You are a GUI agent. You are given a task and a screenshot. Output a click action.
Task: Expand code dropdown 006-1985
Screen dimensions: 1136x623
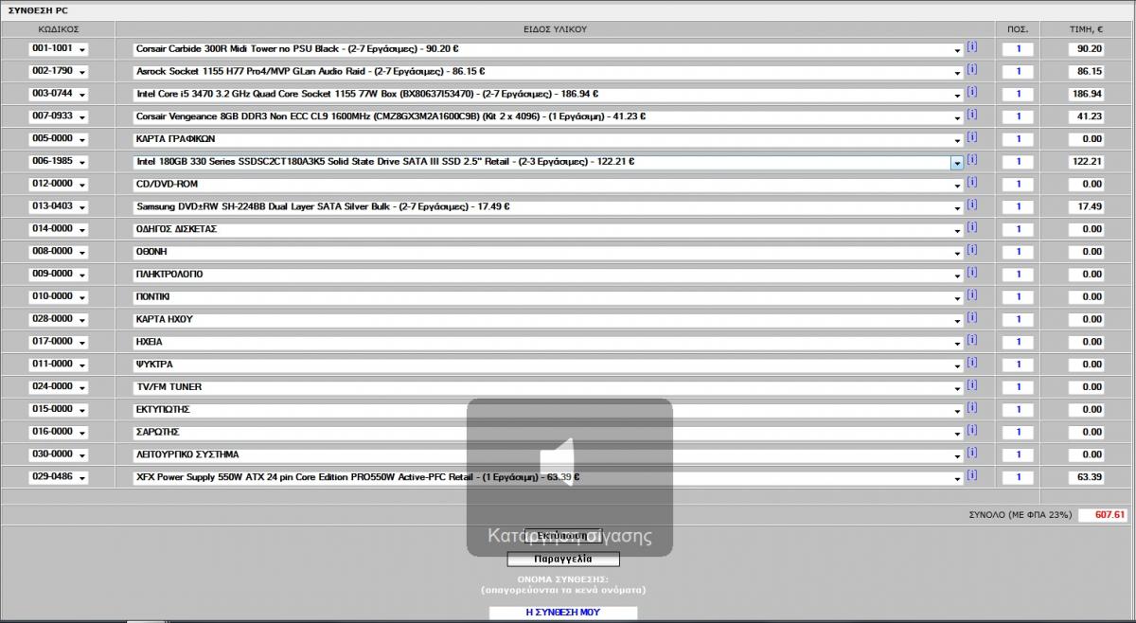tap(58, 162)
